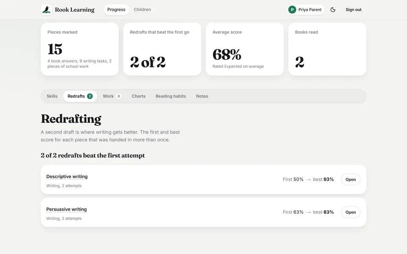The width and height of the screenshot is (407, 254).
Task: Switch to the Skills tab
Action: coord(52,96)
